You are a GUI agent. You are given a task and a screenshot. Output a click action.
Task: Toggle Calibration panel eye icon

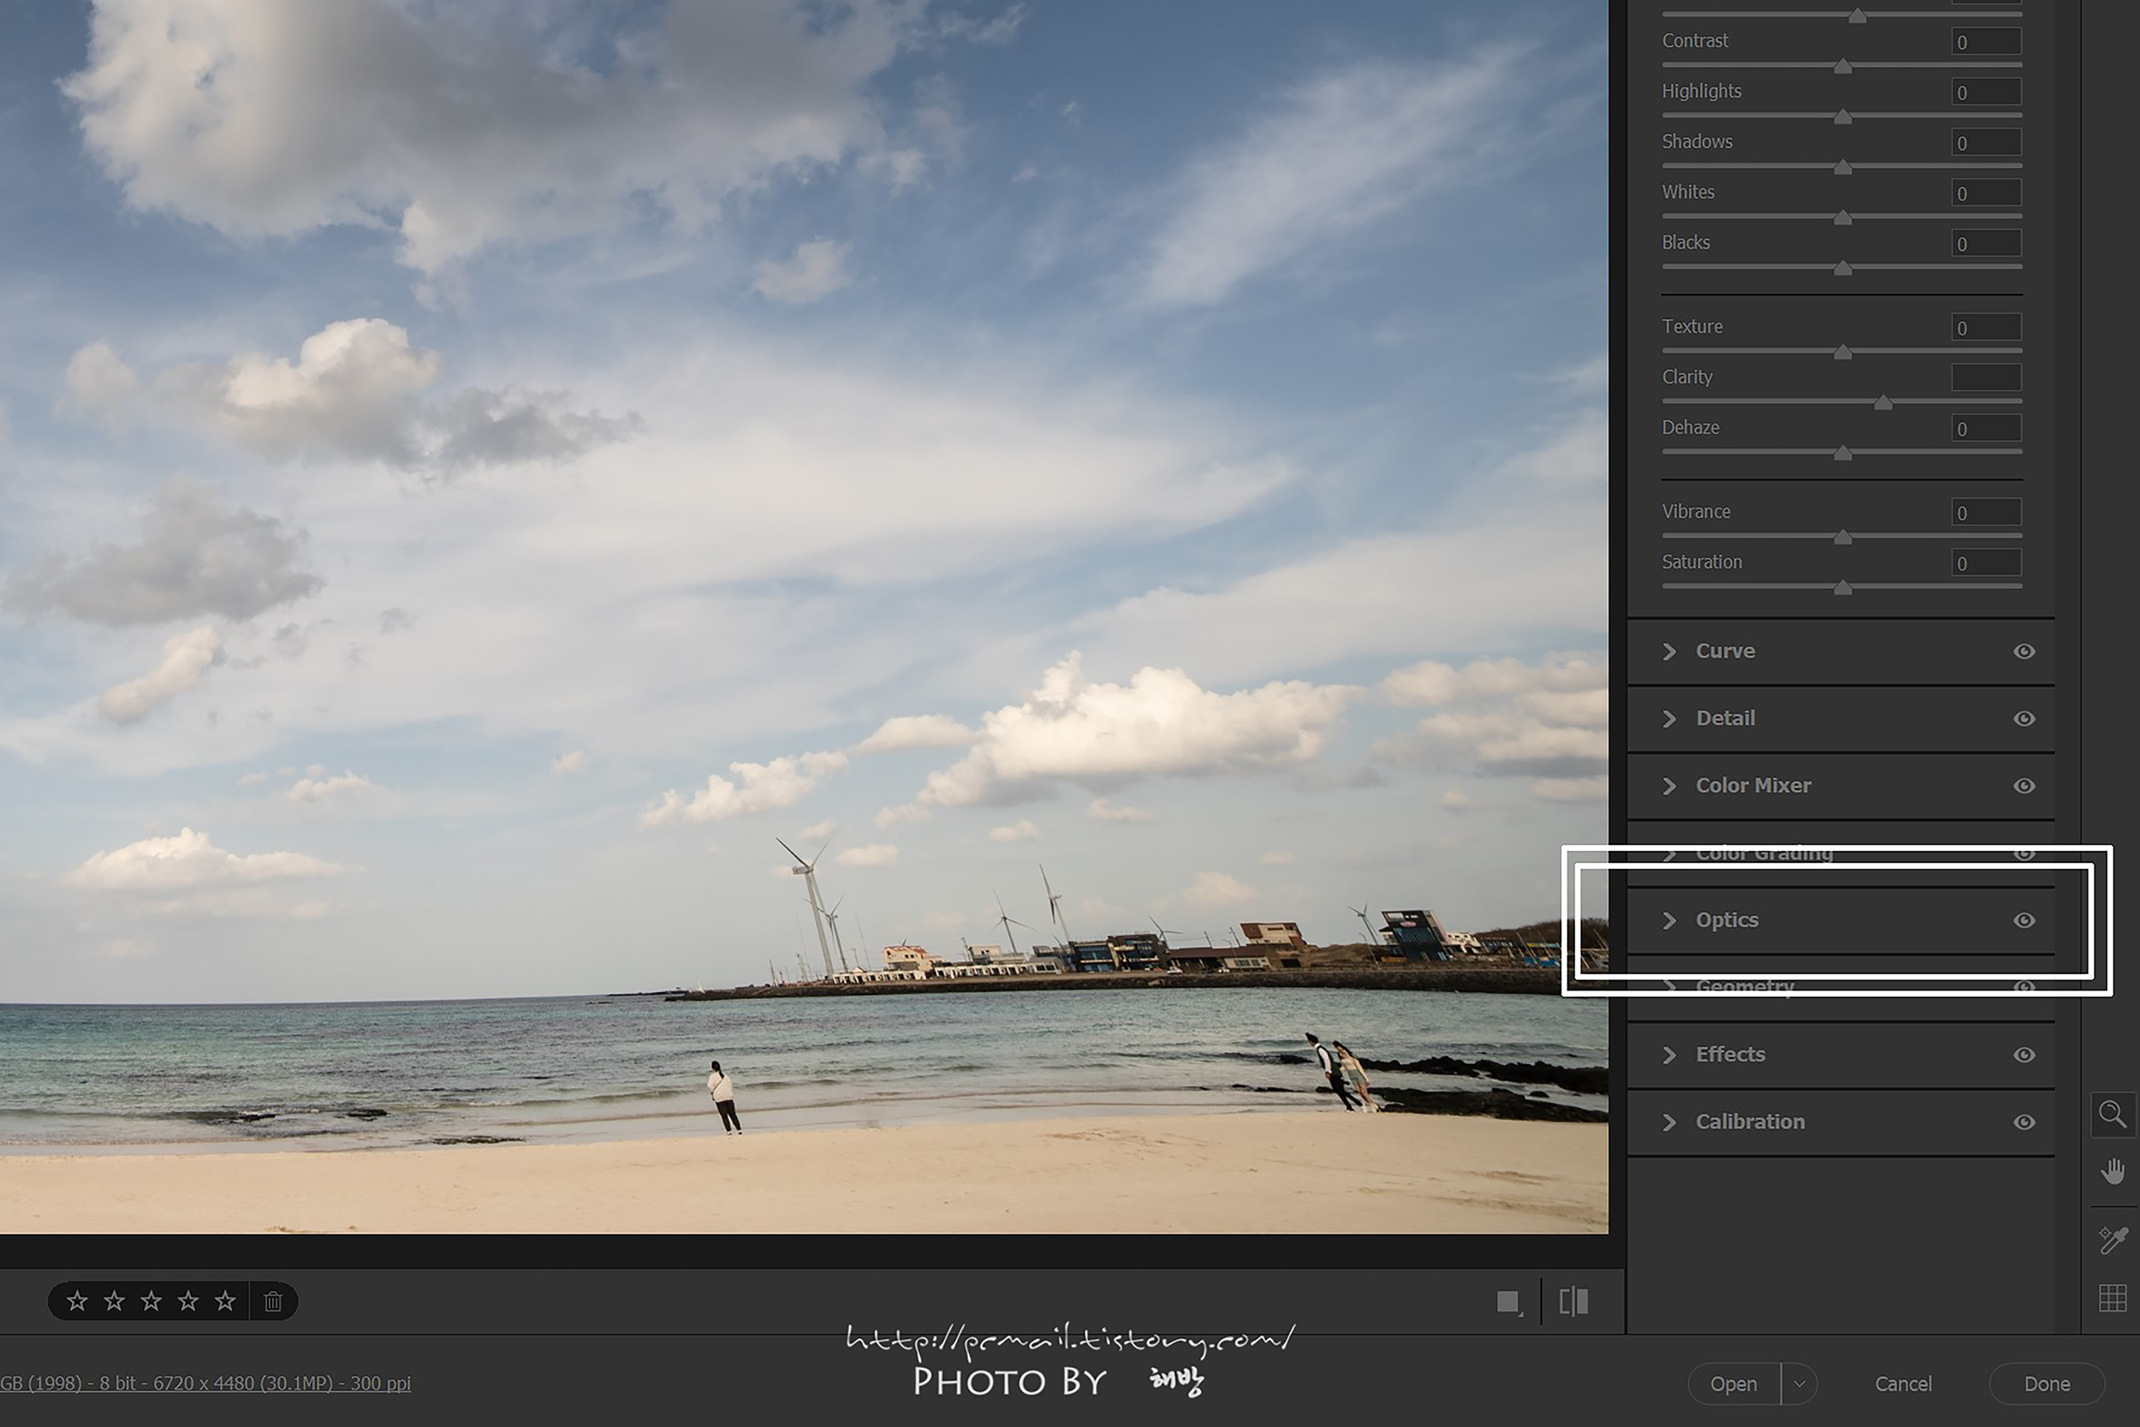pyautogui.click(x=2024, y=1122)
